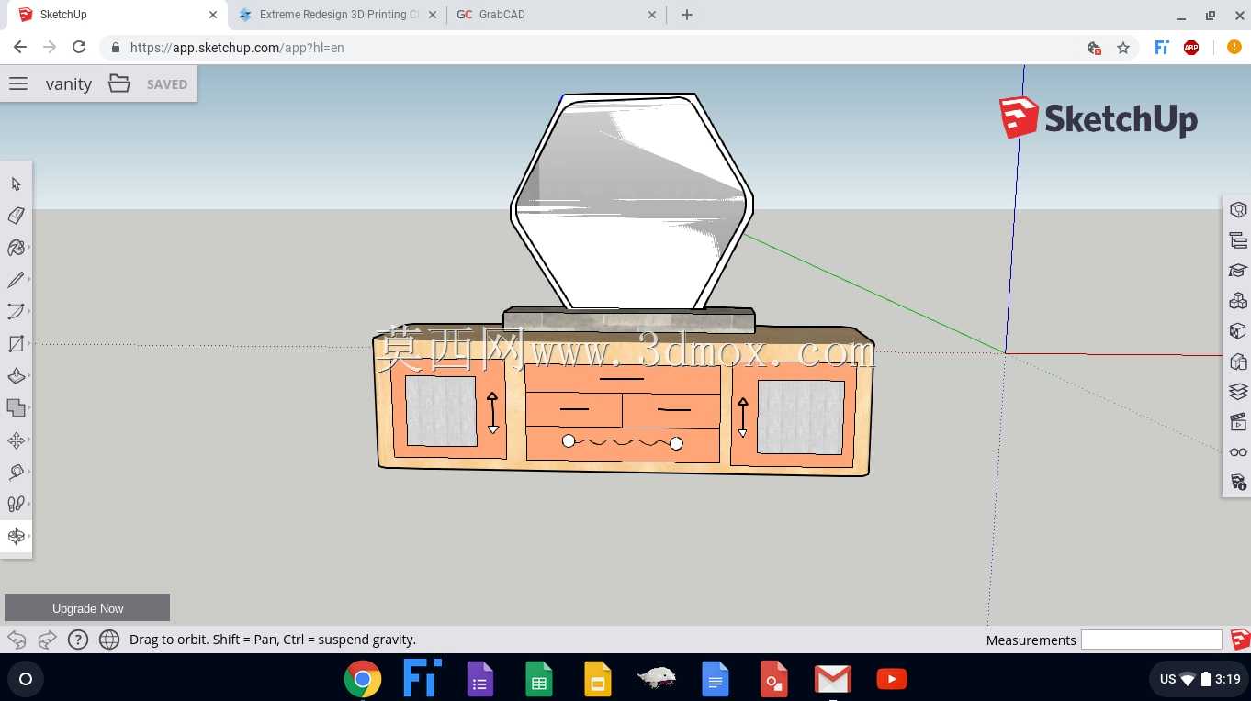Viewport: 1251px width, 701px height.
Task: Click the browser address bar URL
Action: pos(237,48)
